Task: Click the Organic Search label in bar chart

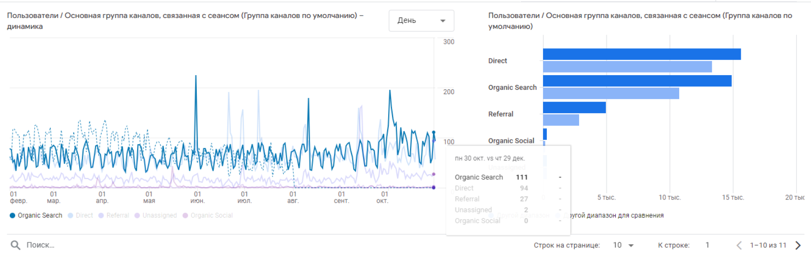Action: pyautogui.click(x=512, y=88)
